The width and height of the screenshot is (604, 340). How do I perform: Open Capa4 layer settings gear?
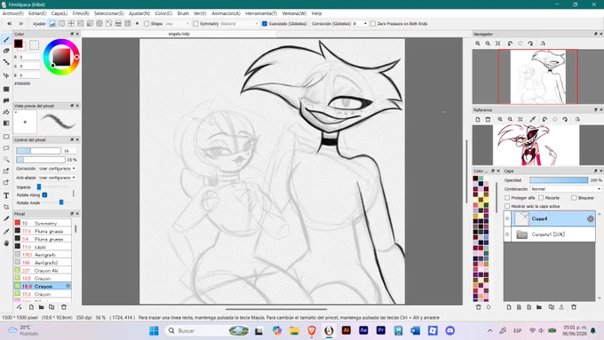point(590,219)
